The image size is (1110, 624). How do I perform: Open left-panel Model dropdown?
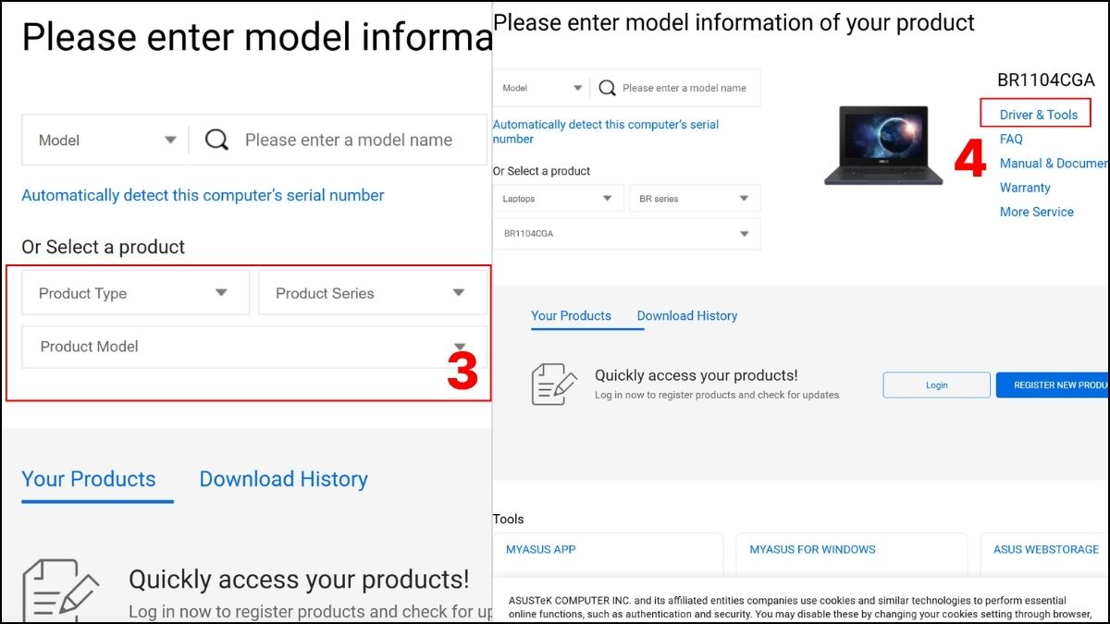coord(105,140)
